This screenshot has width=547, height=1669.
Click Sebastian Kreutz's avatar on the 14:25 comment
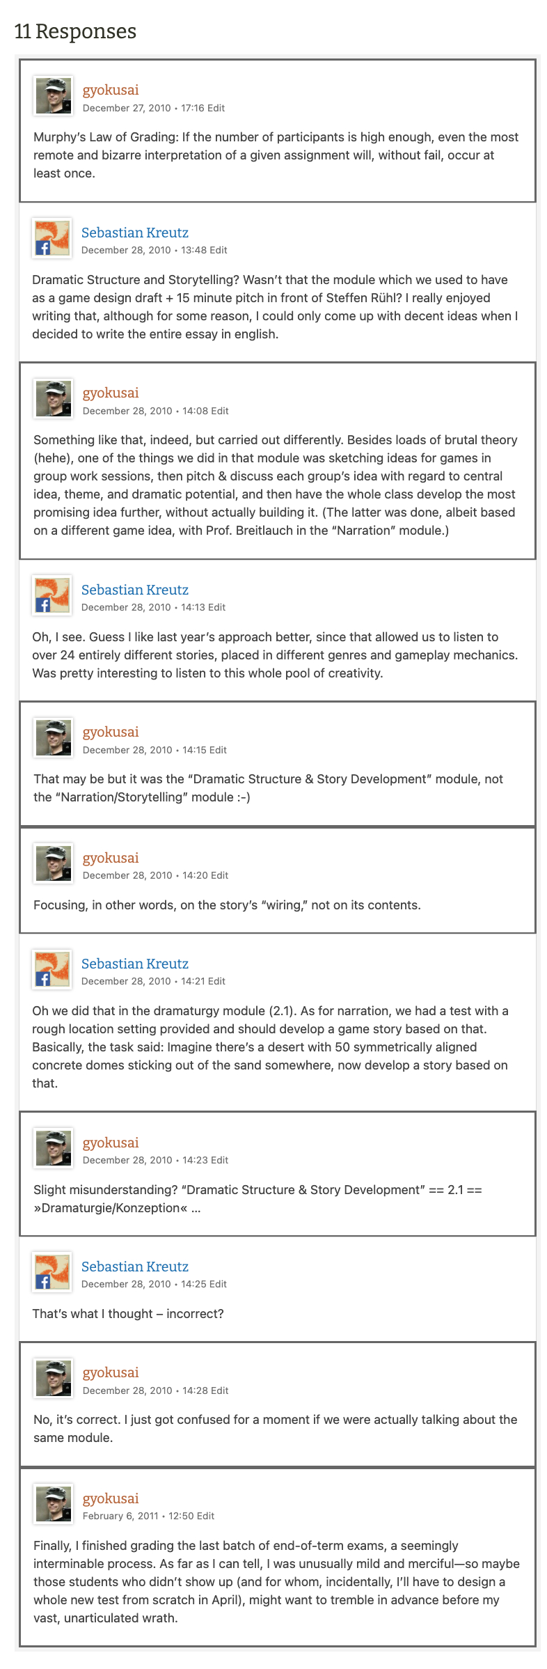(x=52, y=1272)
